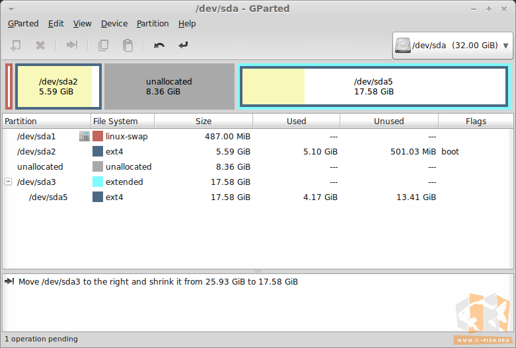Click the 487.00 MiB size cell

click(x=227, y=136)
